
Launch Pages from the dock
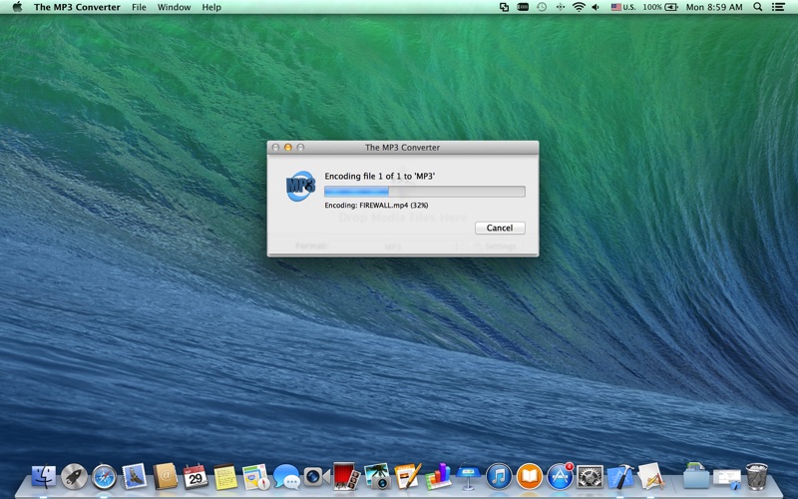tap(407, 477)
